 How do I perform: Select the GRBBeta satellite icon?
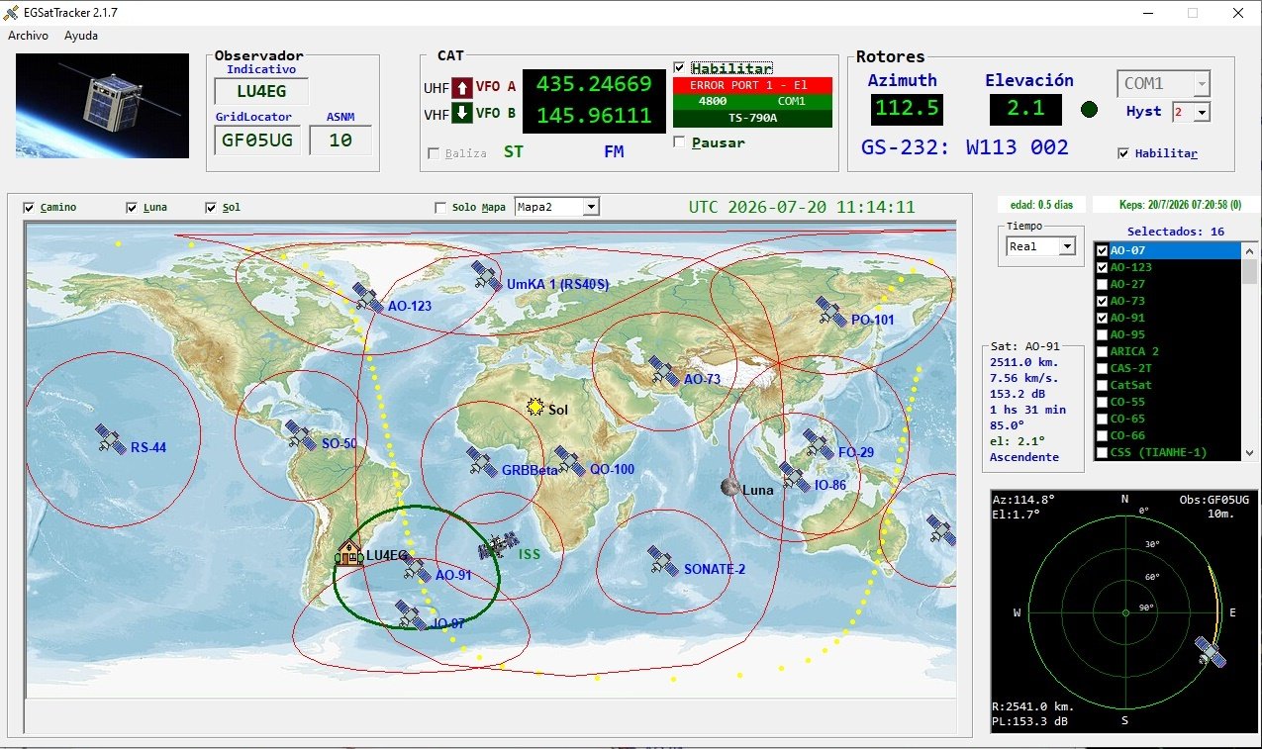(482, 462)
